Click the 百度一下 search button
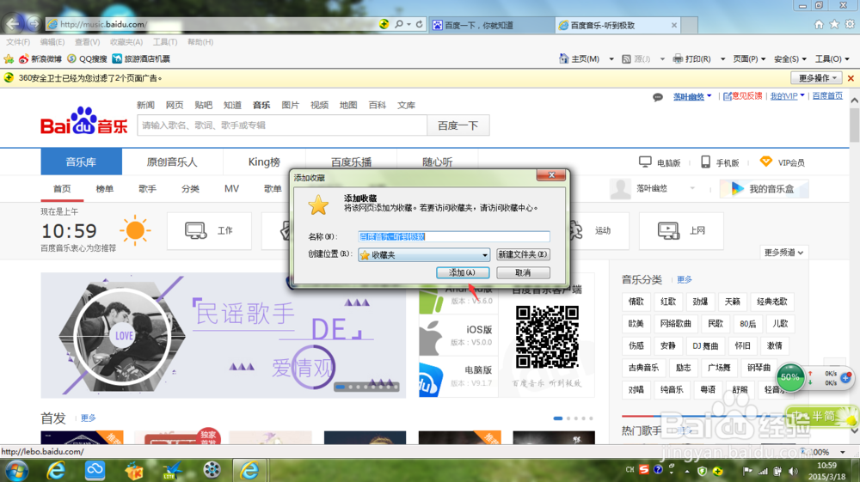Screen dimensions: 860x482 [458, 125]
